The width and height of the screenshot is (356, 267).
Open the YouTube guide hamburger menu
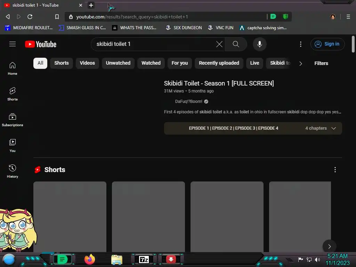13,44
